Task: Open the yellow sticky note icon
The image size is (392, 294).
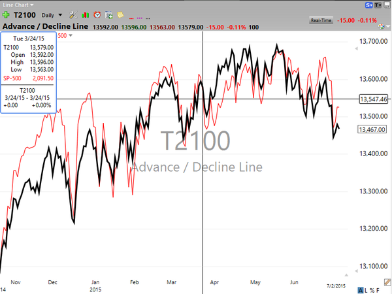Action: point(120,15)
